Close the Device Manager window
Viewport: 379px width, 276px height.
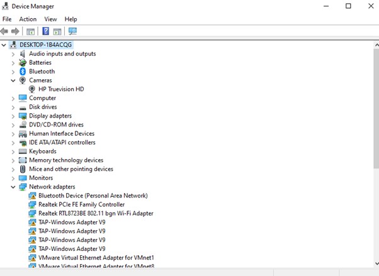point(371,6)
